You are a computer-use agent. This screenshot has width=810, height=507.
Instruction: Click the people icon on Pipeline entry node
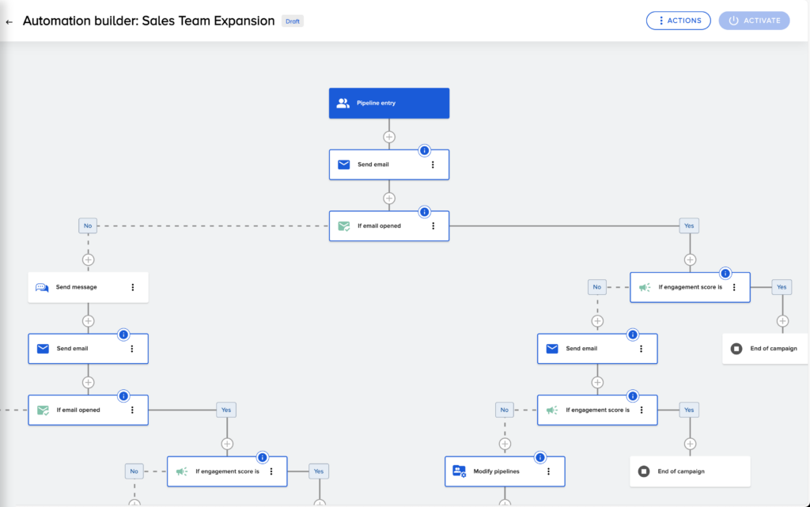coord(343,103)
